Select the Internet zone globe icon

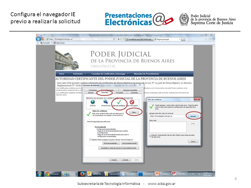click(93, 102)
